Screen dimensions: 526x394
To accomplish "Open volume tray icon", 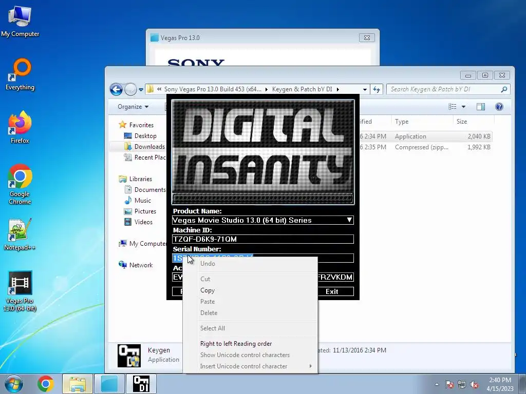I will 474,384.
